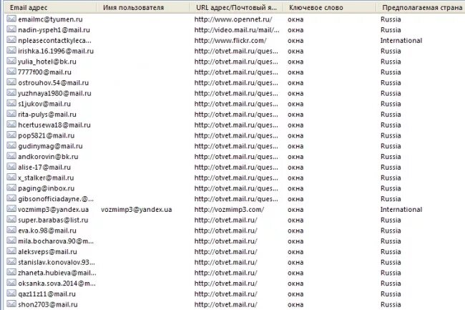Image resolution: width=465 pixels, height=310 pixels.
Task: Click envelope icon beside ostrouhov.54@mail.ru
Action: tap(11, 82)
